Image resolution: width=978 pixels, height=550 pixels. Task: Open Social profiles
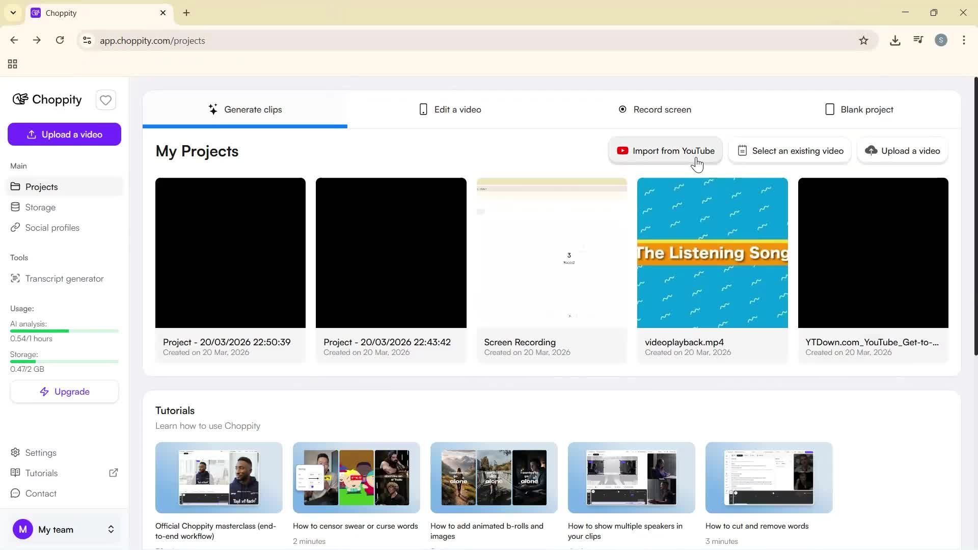51,228
